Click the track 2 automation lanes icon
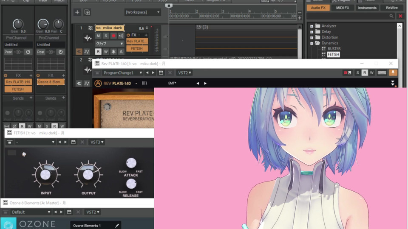This screenshot has width=408, height=229. coord(87,84)
